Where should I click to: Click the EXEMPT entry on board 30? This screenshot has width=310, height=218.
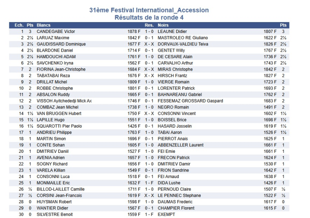pyautogui.click(x=166, y=215)
